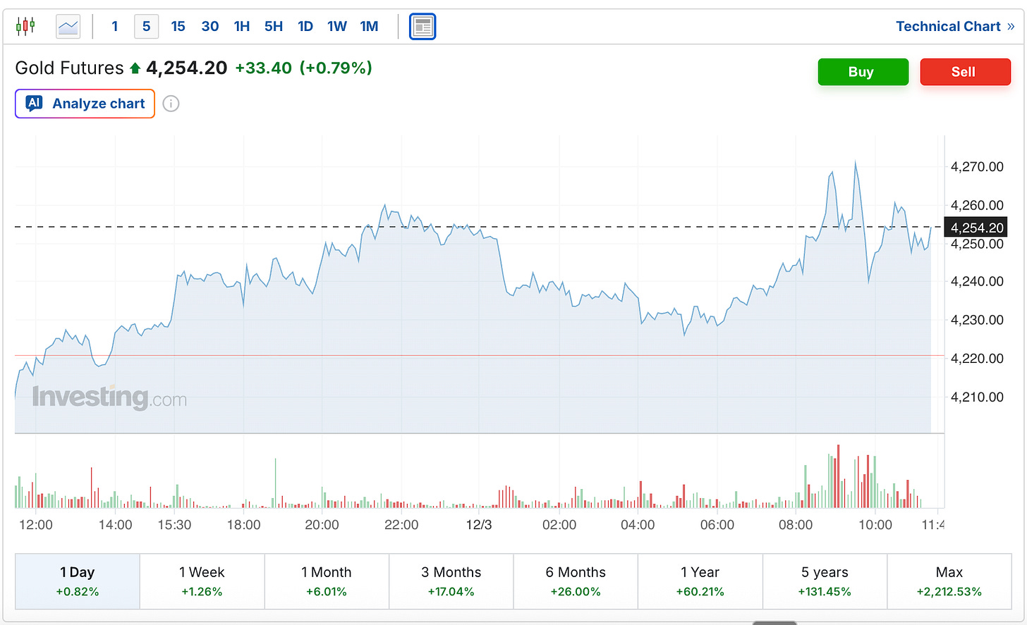Select the 1 Week range tab

coord(202,581)
